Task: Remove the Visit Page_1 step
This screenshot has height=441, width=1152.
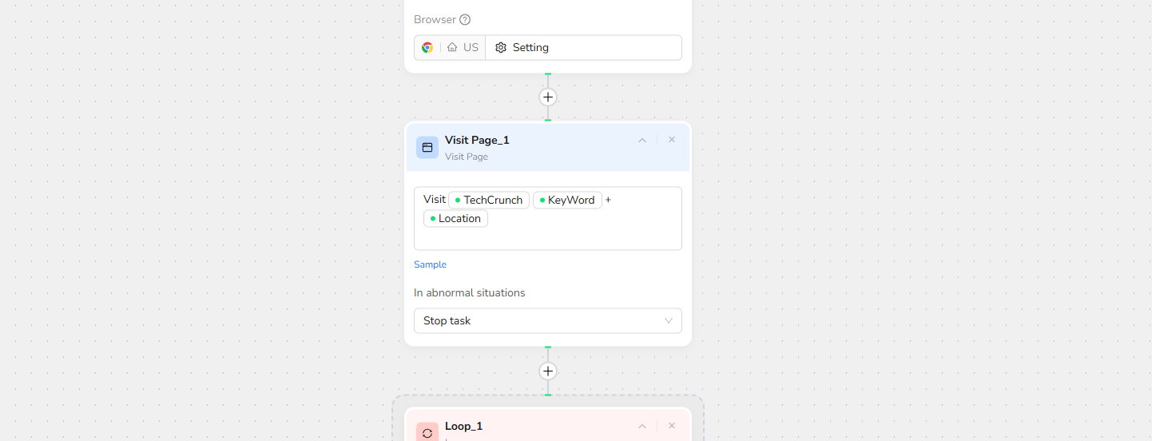Action: click(672, 140)
